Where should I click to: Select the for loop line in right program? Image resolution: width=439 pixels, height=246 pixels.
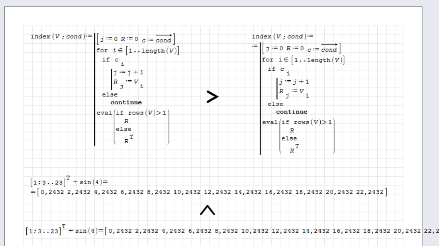click(x=303, y=60)
